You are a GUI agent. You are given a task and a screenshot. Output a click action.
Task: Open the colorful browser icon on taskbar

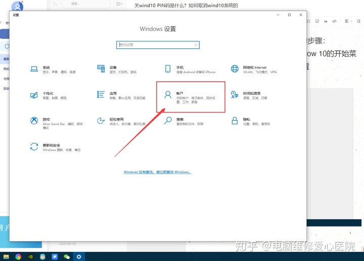18,256
